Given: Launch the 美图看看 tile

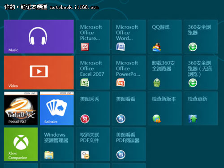Looking at the screenshot, I should click(129, 108).
